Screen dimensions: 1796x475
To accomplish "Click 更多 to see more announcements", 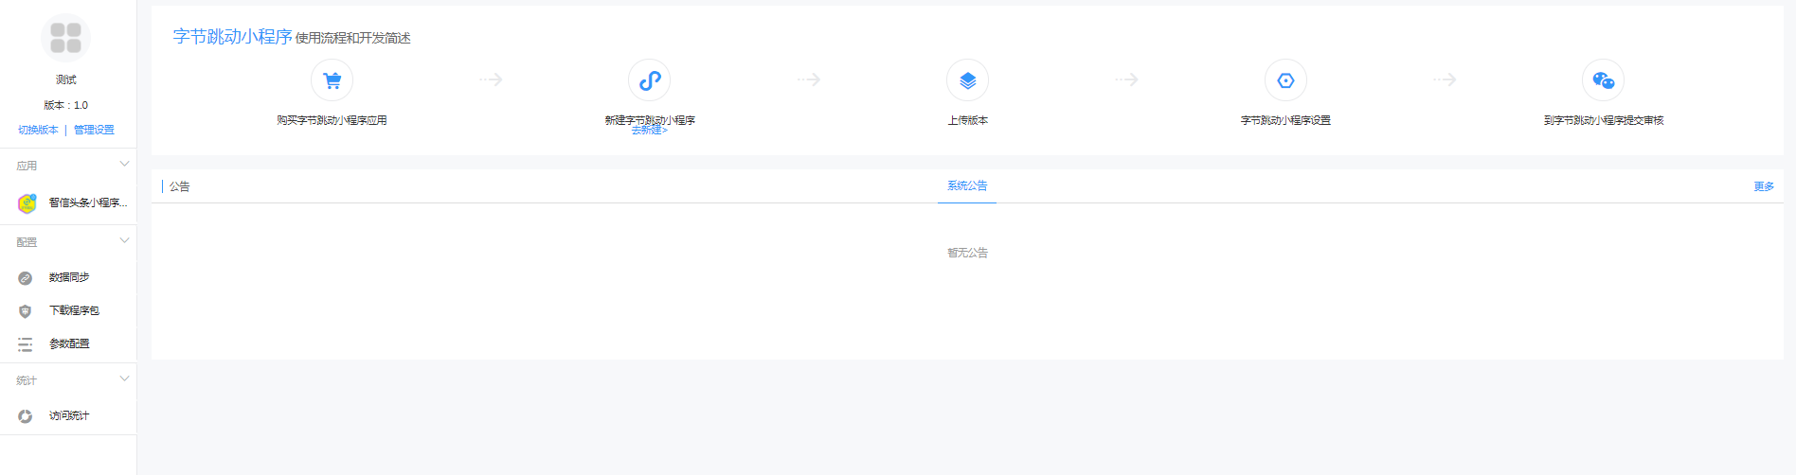I will click(1764, 186).
